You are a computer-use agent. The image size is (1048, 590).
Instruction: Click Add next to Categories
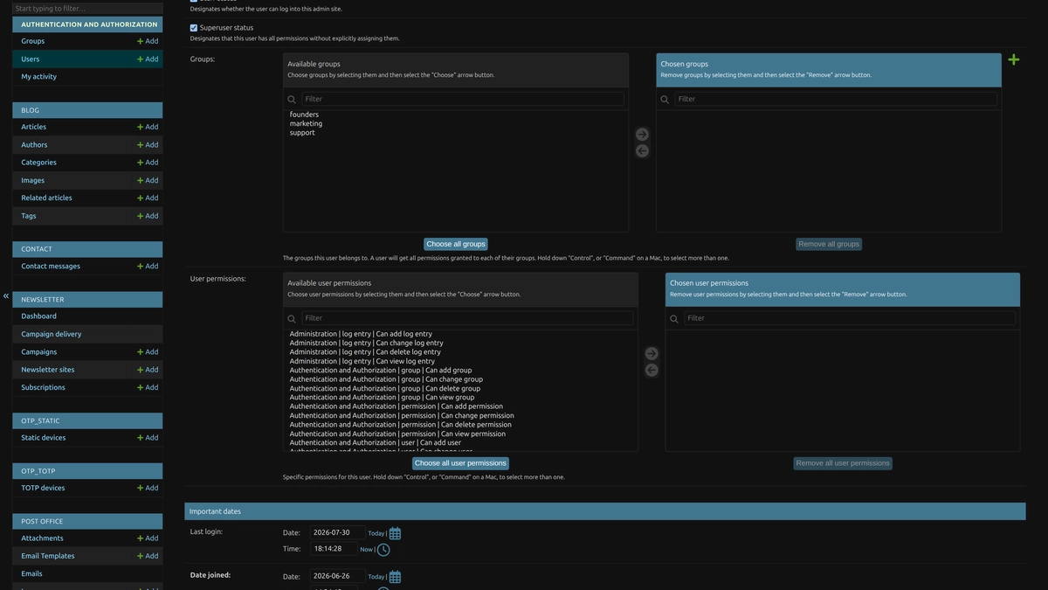[x=148, y=163]
